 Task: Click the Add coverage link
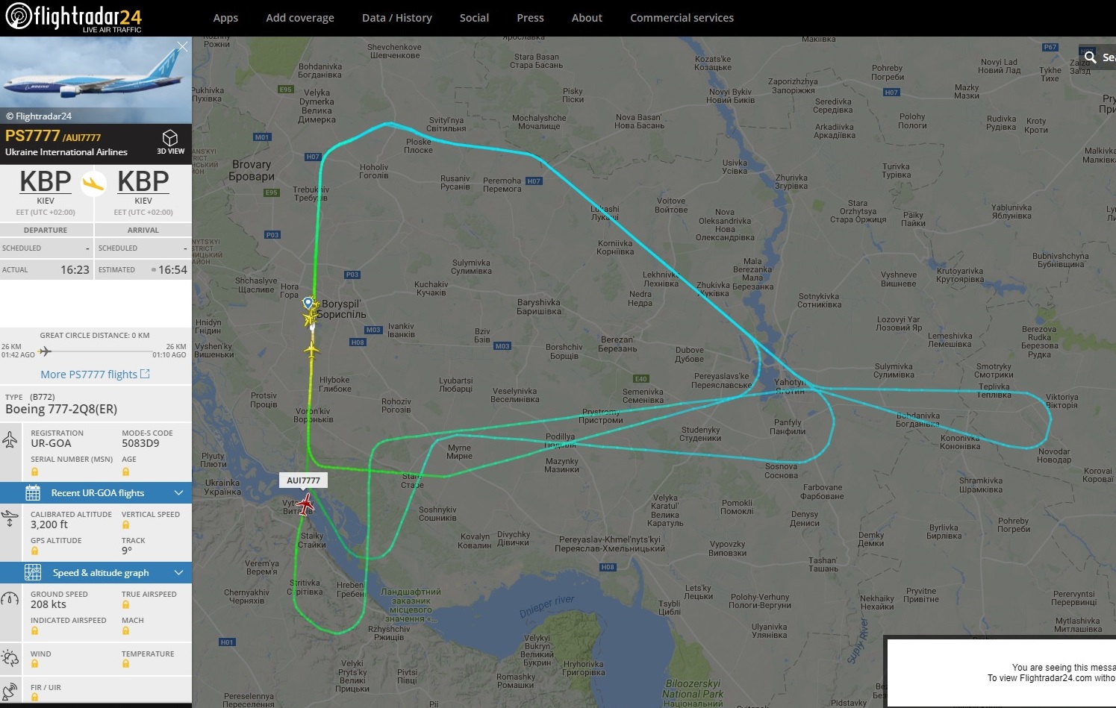click(300, 18)
